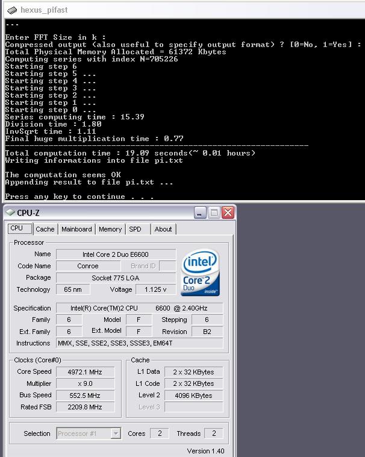This screenshot has height=457, width=365.
Task: Click the Bus Speed value 552.5 MHz
Action: click(86, 396)
